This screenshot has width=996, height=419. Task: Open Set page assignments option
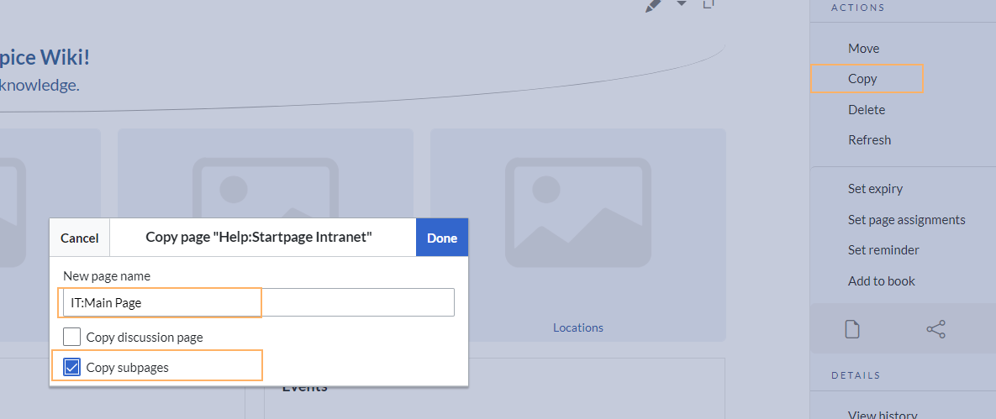(906, 220)
